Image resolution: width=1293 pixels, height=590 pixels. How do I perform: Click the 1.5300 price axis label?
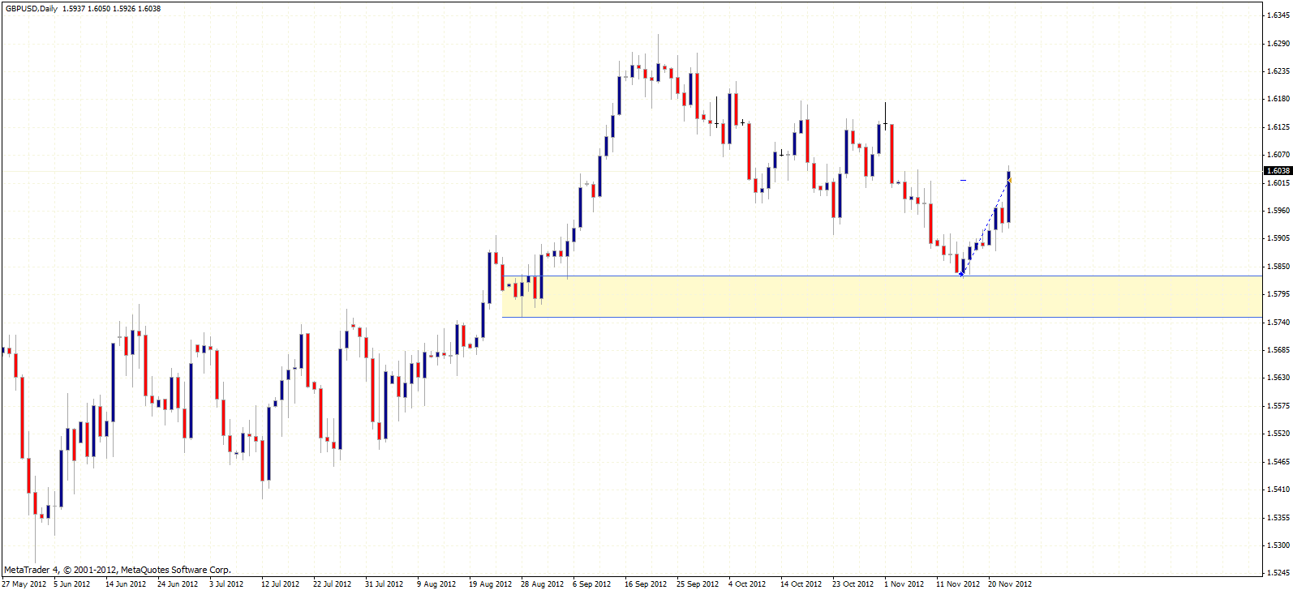(1278, 545)
